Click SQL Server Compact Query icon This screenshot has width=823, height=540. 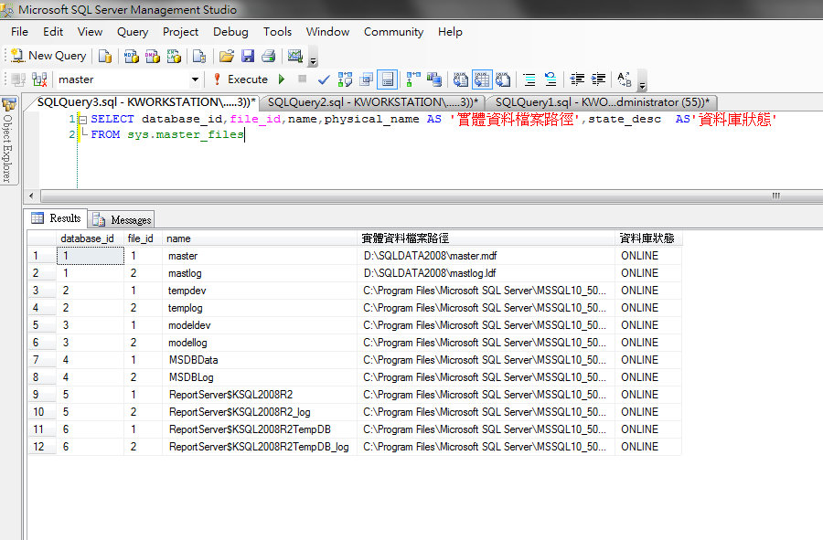coord(199,56)
